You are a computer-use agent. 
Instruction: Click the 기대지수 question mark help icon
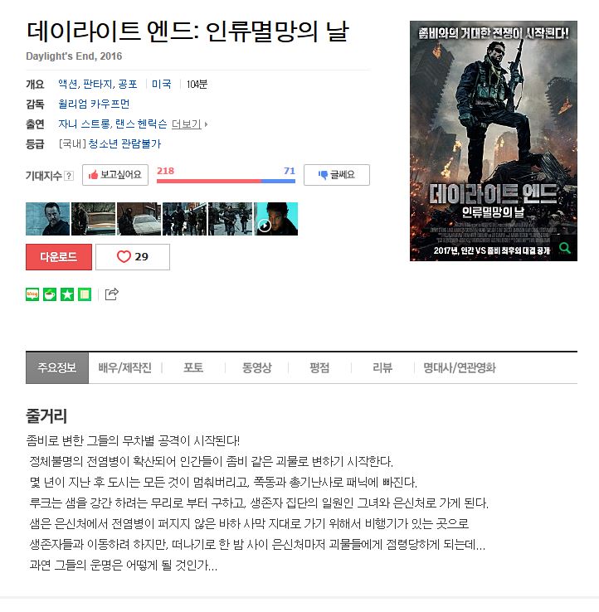[x=69, y=176]
